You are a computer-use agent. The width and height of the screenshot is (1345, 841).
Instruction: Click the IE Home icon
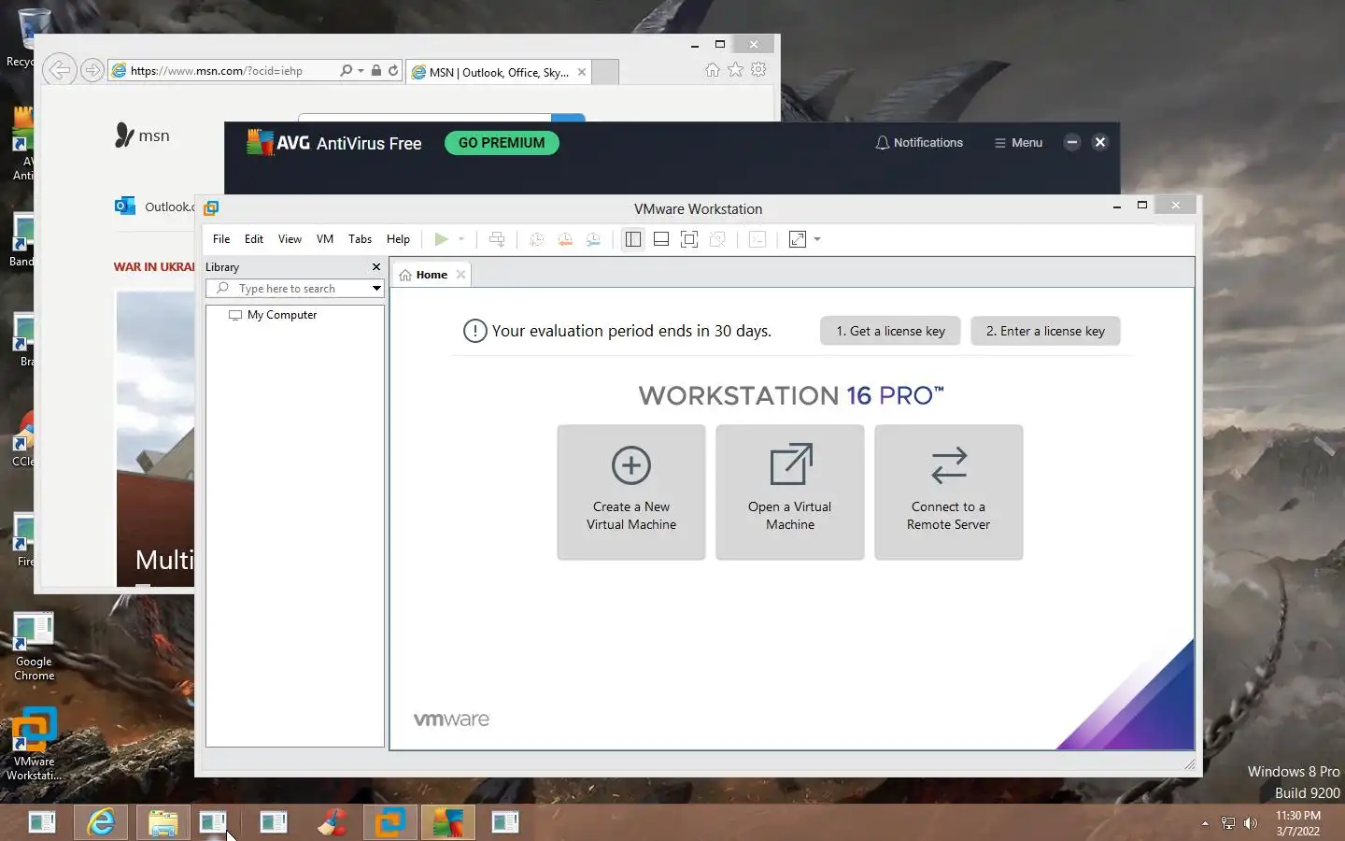pos(713,70)
